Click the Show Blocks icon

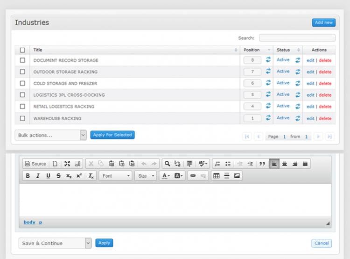[x=77, y=164]
